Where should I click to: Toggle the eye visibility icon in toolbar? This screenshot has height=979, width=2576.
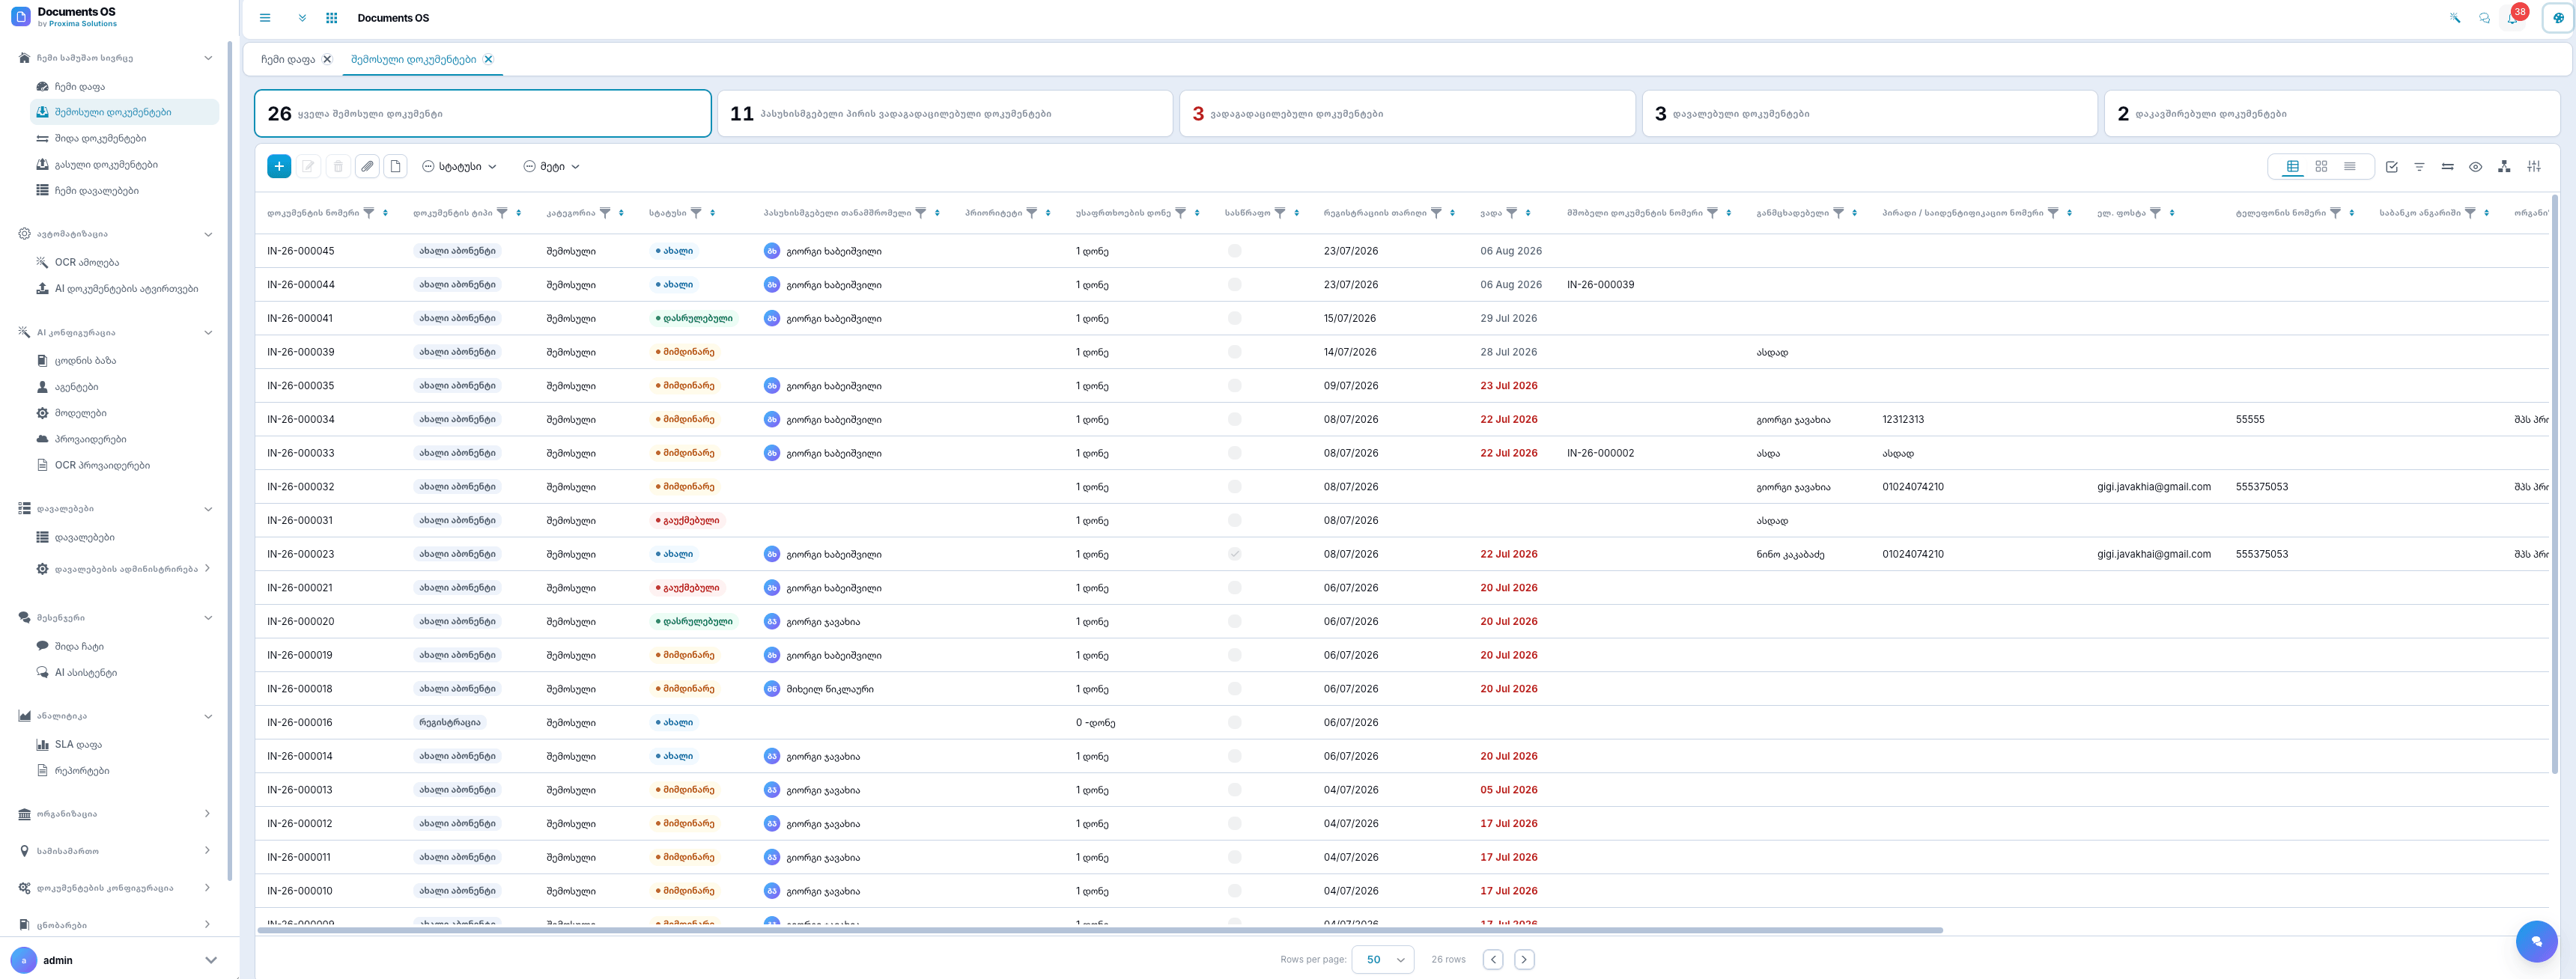2475,167
